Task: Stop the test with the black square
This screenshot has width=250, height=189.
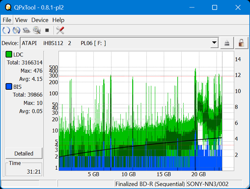Action: tap(47, 30)
